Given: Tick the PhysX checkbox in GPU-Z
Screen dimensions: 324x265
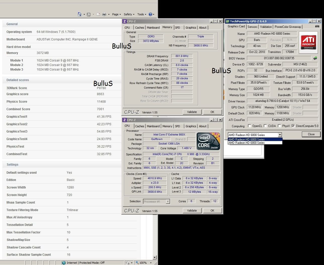Looking at the screenshot, I should coord(279,126).
